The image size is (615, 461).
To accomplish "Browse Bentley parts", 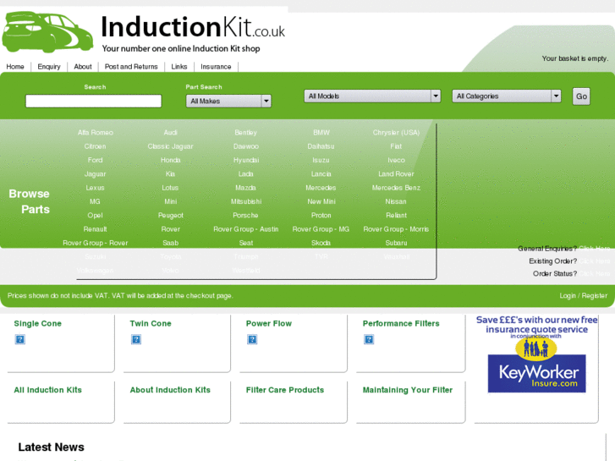I will (245, 133).
